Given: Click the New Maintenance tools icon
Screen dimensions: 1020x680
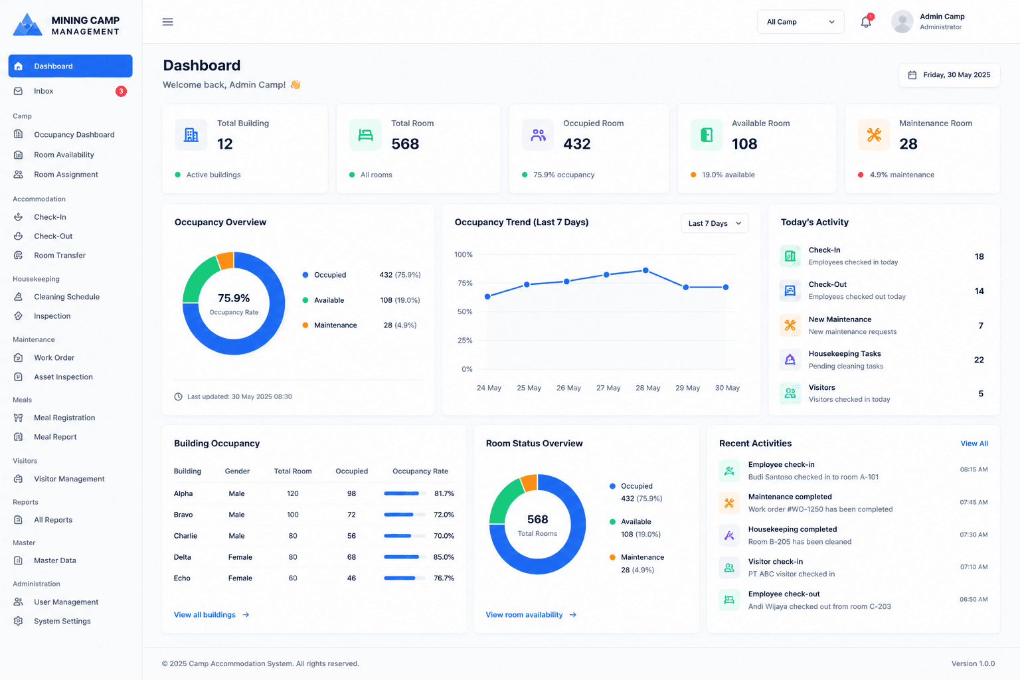Looking at the screenshot, I should pos(790,325).
